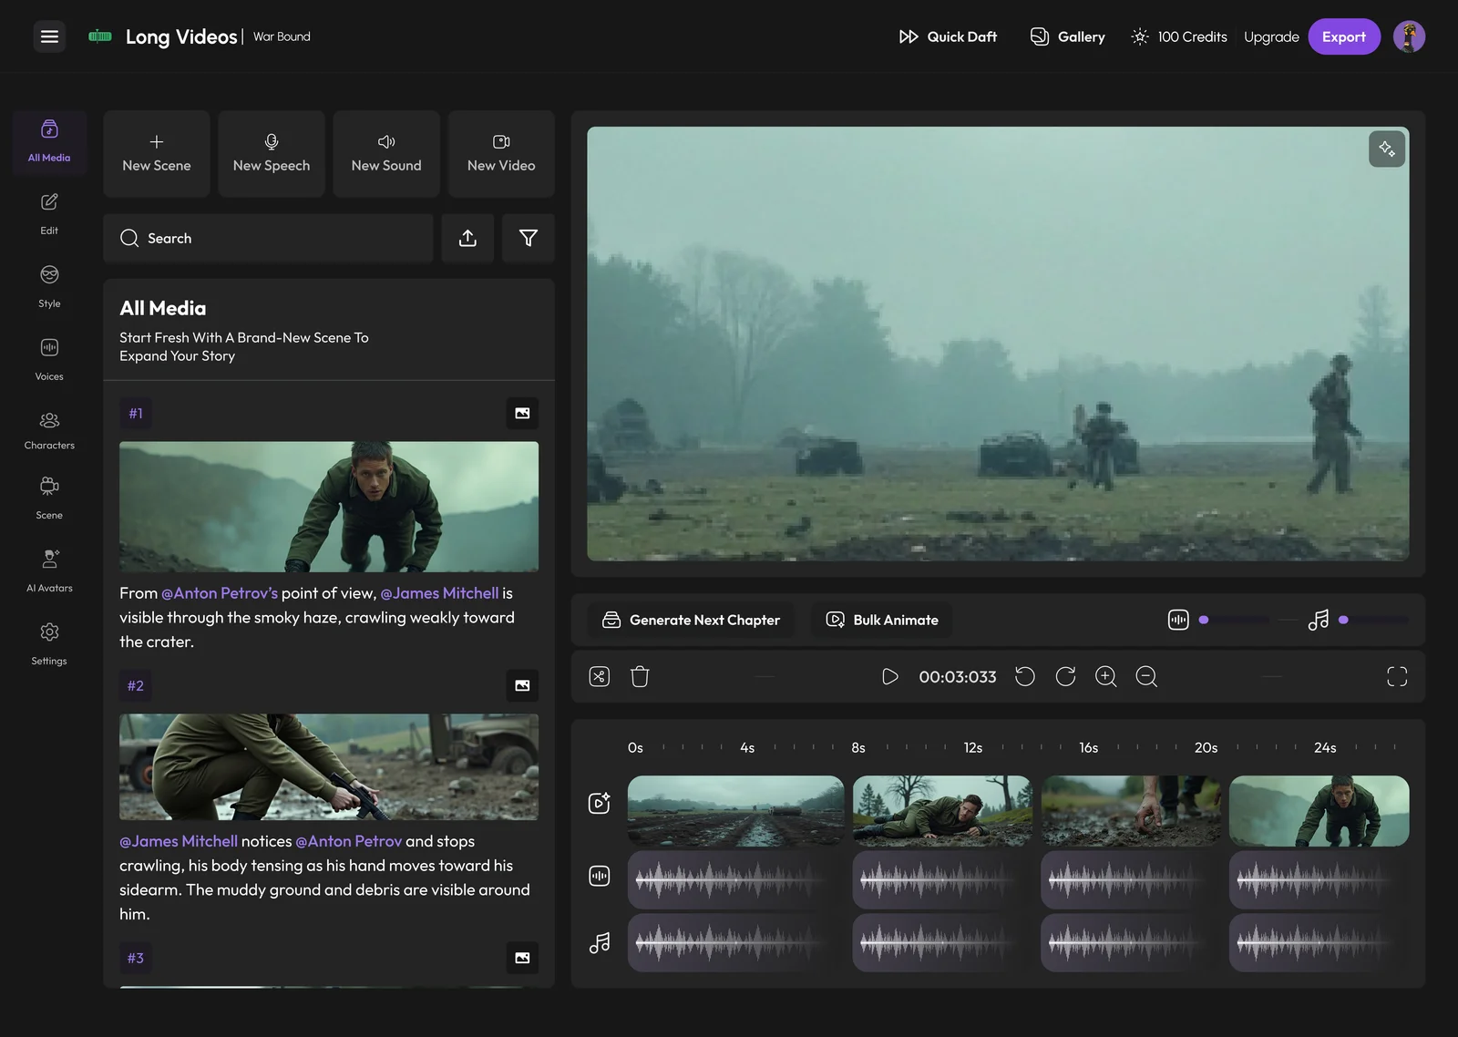
Task: Open AI Avatars panel
Action: click(x=49, y=571)
